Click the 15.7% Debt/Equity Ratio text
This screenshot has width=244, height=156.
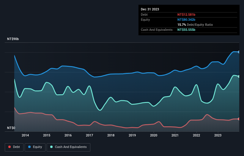[x=195, y=25]
